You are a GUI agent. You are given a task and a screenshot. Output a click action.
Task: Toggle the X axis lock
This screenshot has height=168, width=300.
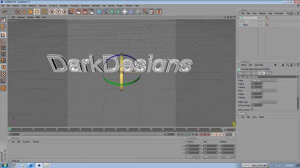click(x=52, y=12)
